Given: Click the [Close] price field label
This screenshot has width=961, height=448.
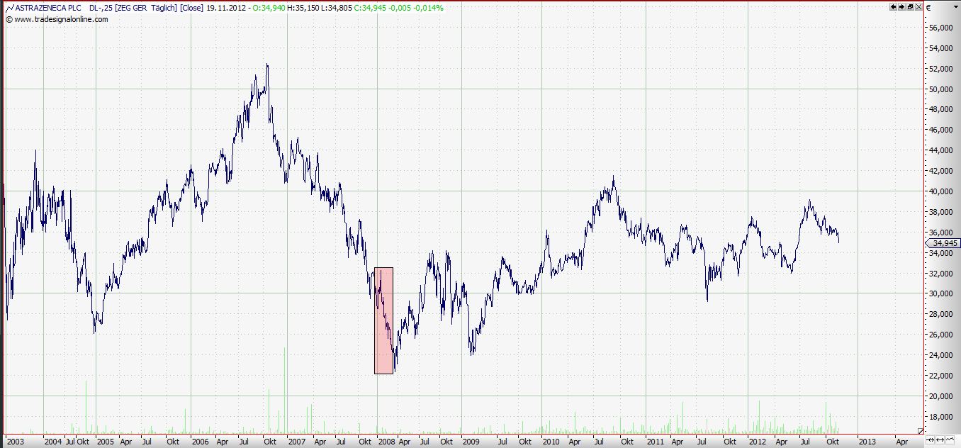Looking at the screenshot, I should pyautogui.click(x=192, y=8).
